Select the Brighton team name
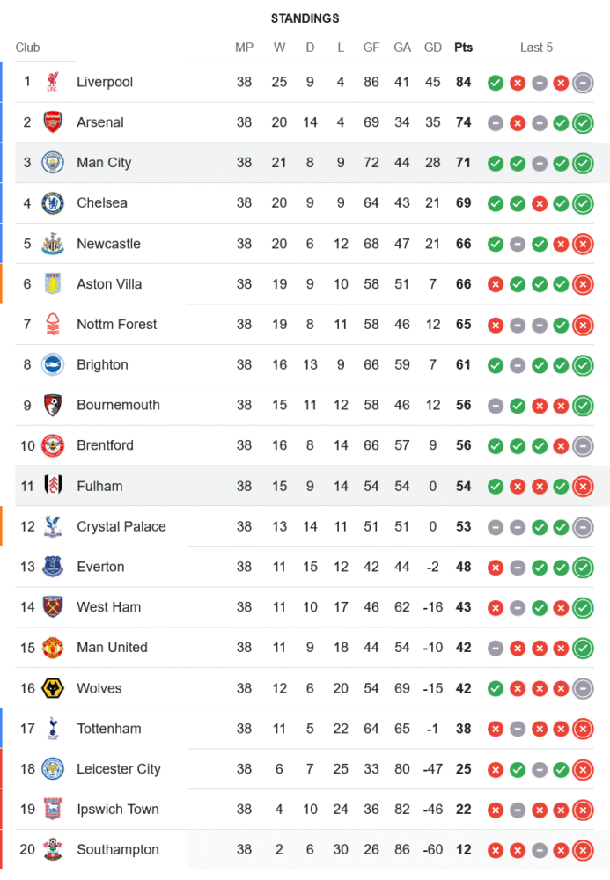 coord(102,365)
